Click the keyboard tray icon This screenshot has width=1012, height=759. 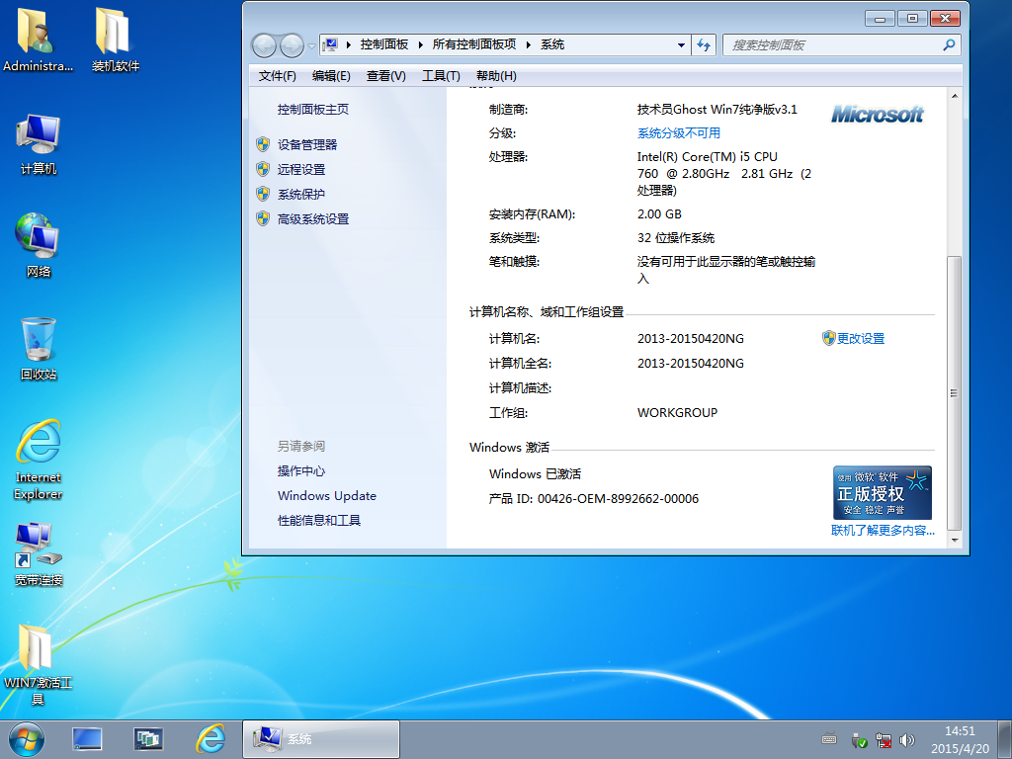829,739
